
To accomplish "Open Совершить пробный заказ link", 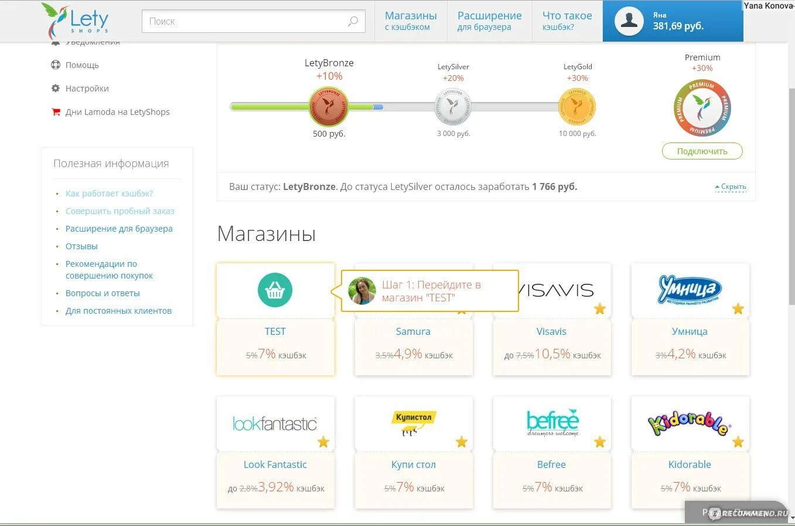I will [x=120, y=211].
